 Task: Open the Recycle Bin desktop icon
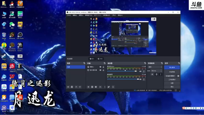click(4, 36)
